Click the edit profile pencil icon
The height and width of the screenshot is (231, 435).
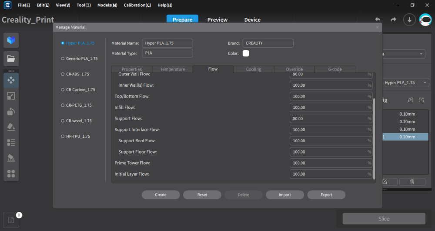385,182
